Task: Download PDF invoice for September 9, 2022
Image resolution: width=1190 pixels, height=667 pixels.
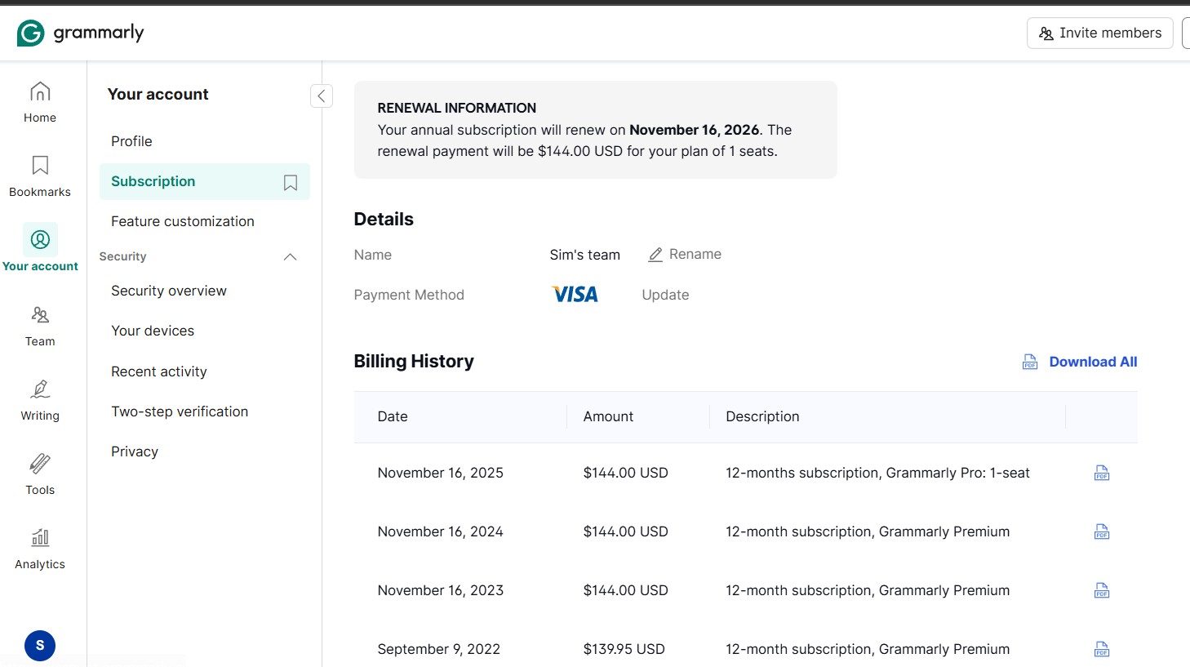Action: 1102,649
